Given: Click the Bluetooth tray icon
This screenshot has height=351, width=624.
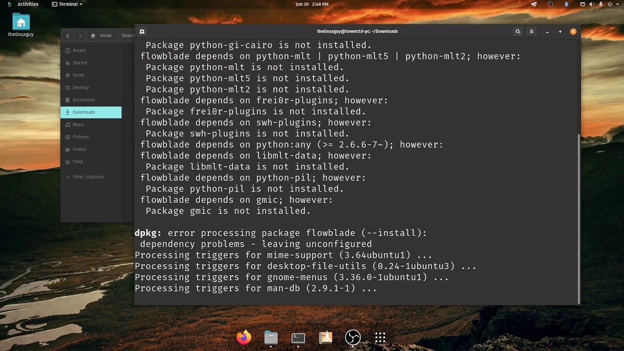Looking at the screenshot, I should coord(566,4).
